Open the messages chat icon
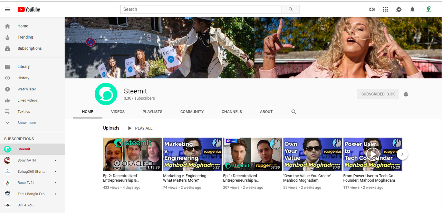The width and height of the screenshot is (442, 213). 399,10
